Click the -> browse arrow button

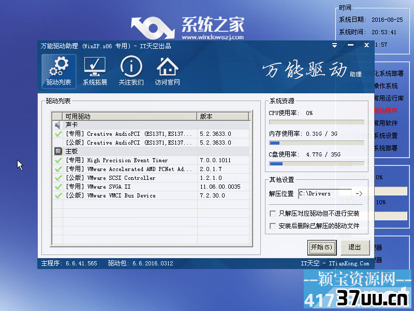(359, 193)
